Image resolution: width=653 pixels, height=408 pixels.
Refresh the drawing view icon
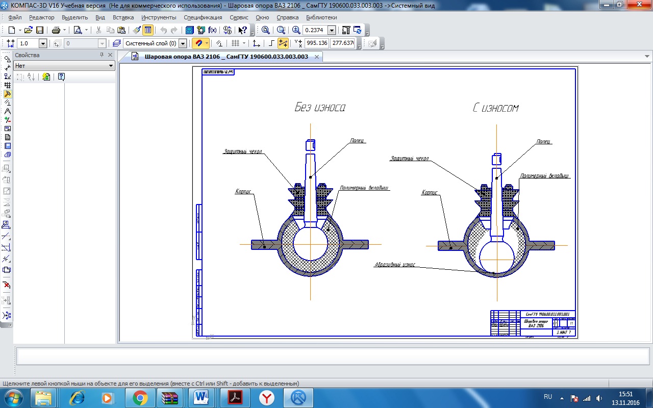(358, 30)
